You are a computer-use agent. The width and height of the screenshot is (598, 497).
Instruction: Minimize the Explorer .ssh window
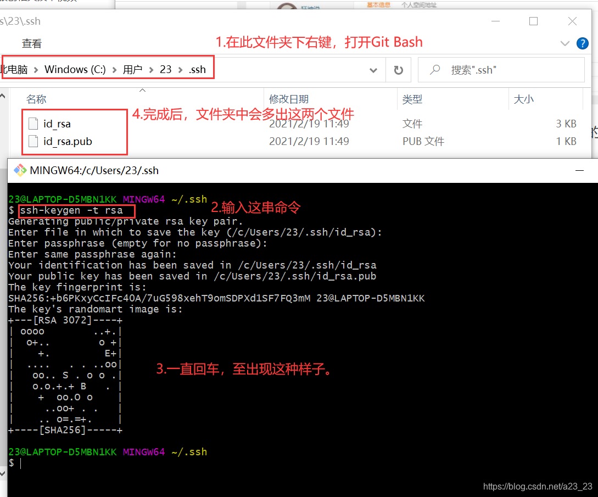495,21
